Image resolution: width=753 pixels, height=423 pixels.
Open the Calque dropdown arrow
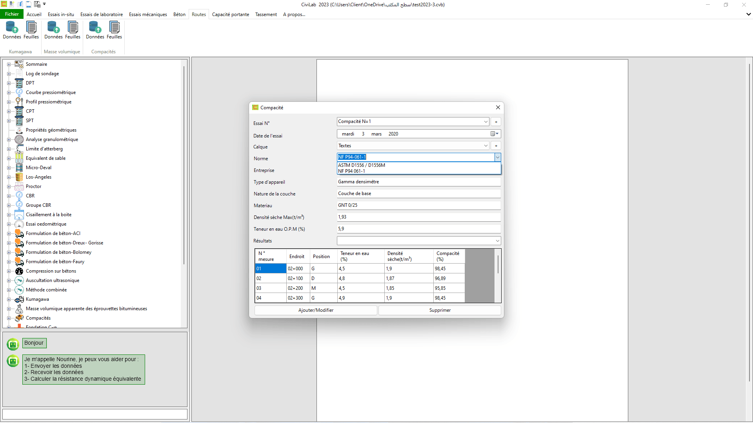[x=486, y=146]
